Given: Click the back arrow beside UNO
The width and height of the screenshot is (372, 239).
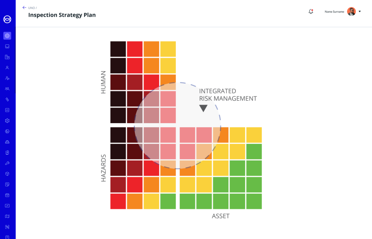Looking at the screenshot, I should pyautogui.click(x=24, y=8).
